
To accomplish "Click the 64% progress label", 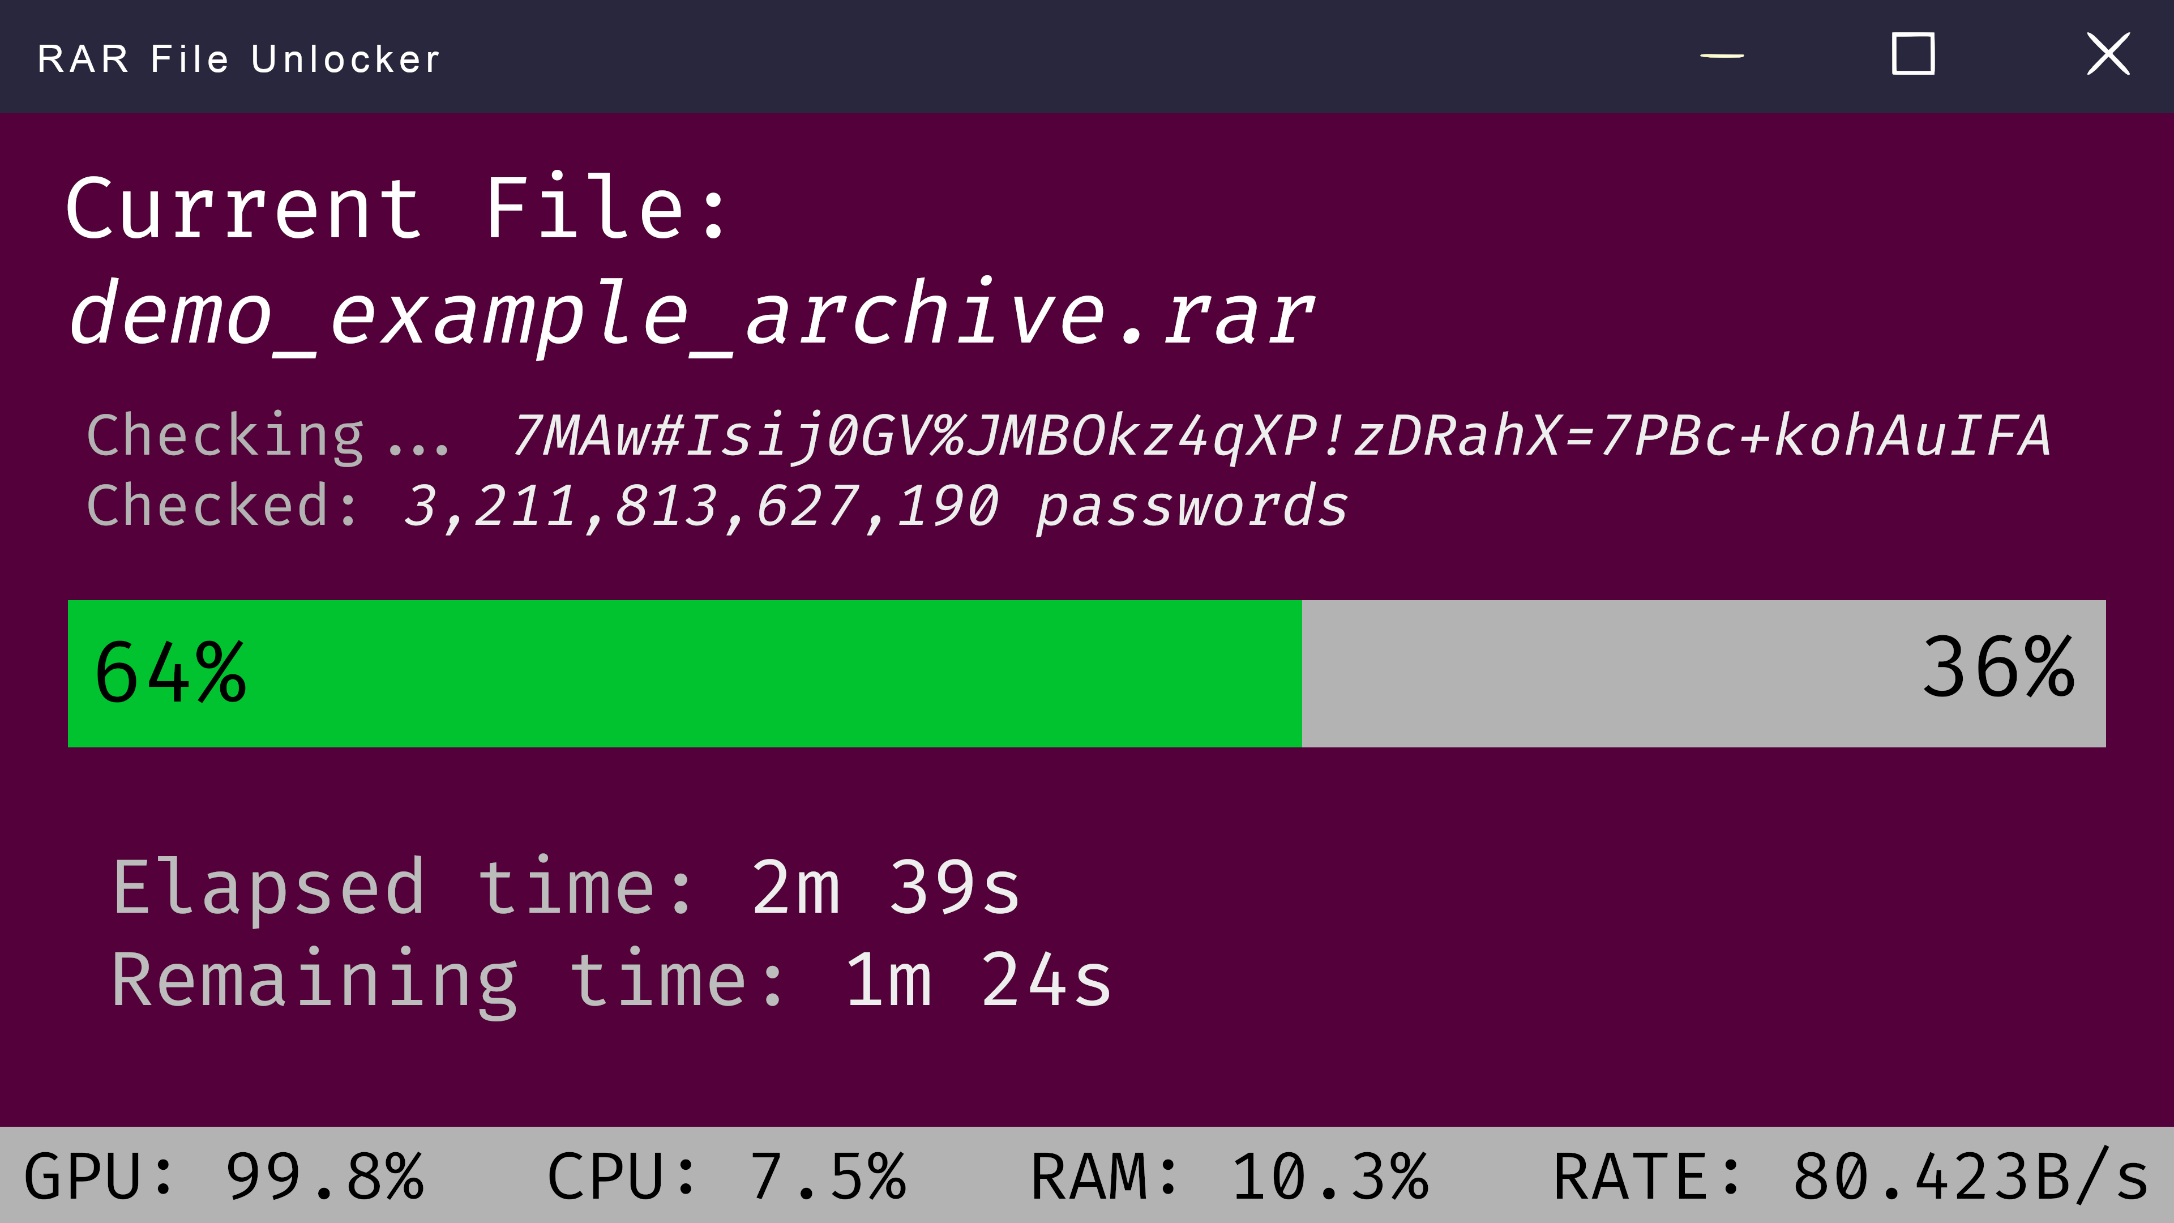I will (x=170, y=674).
